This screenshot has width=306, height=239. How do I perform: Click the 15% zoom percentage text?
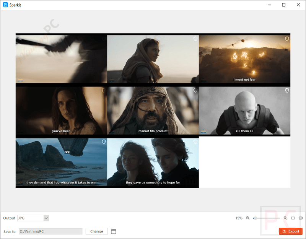tap(239, 218)
